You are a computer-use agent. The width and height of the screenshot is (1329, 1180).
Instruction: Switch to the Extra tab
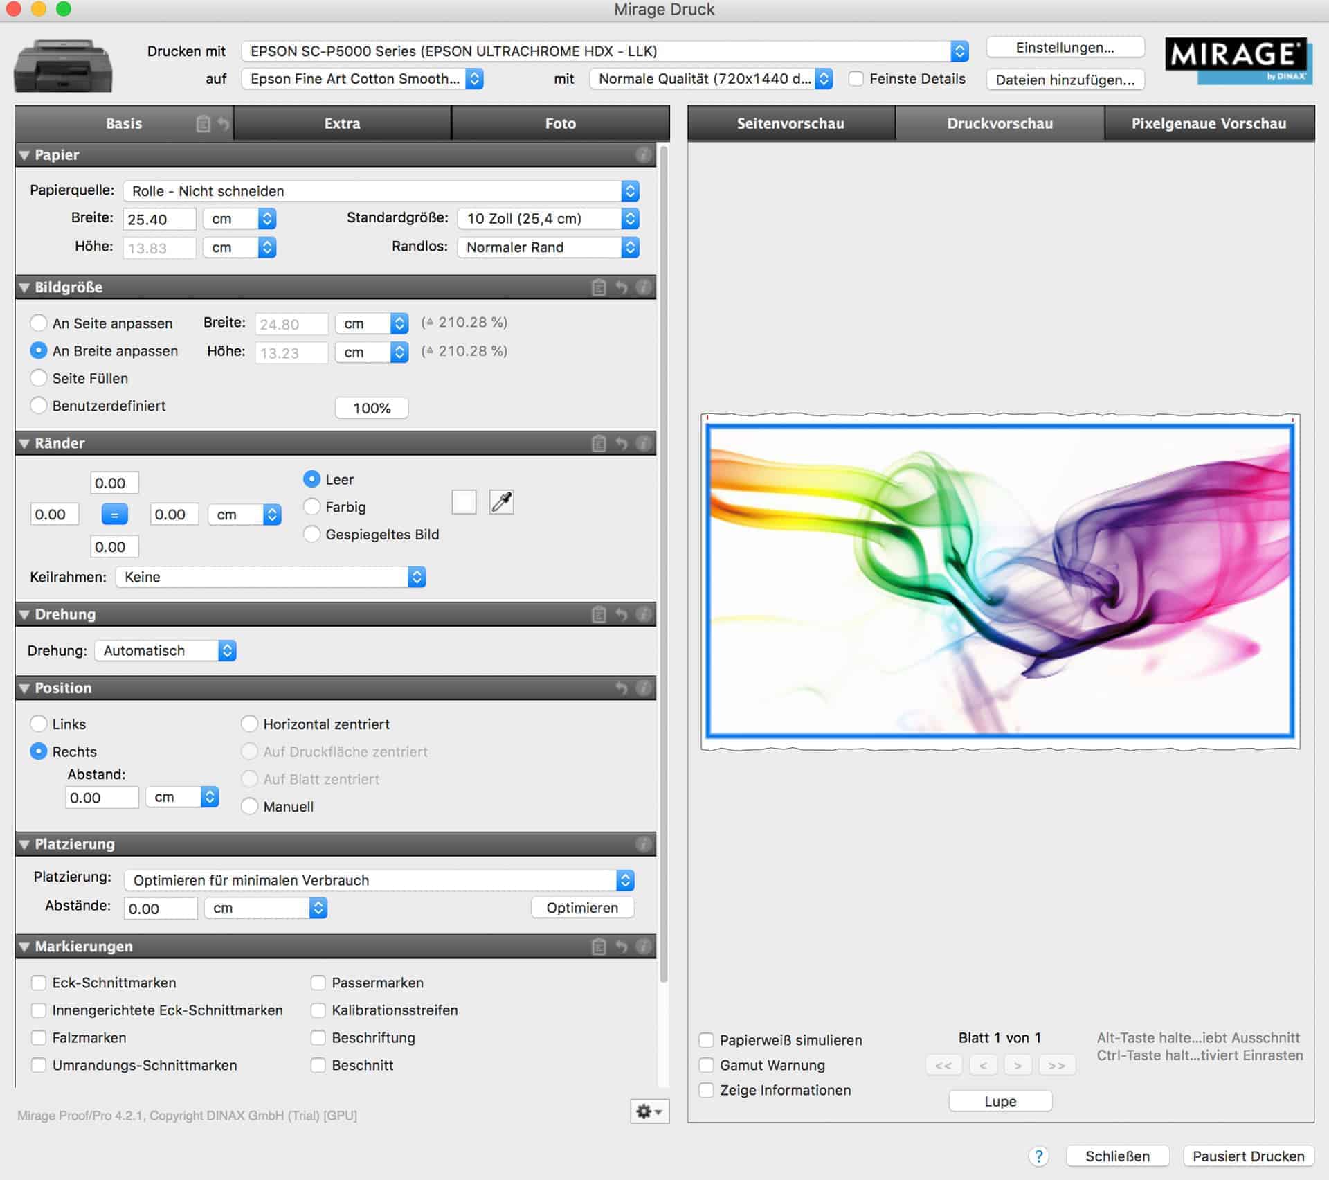pos(342,123)
